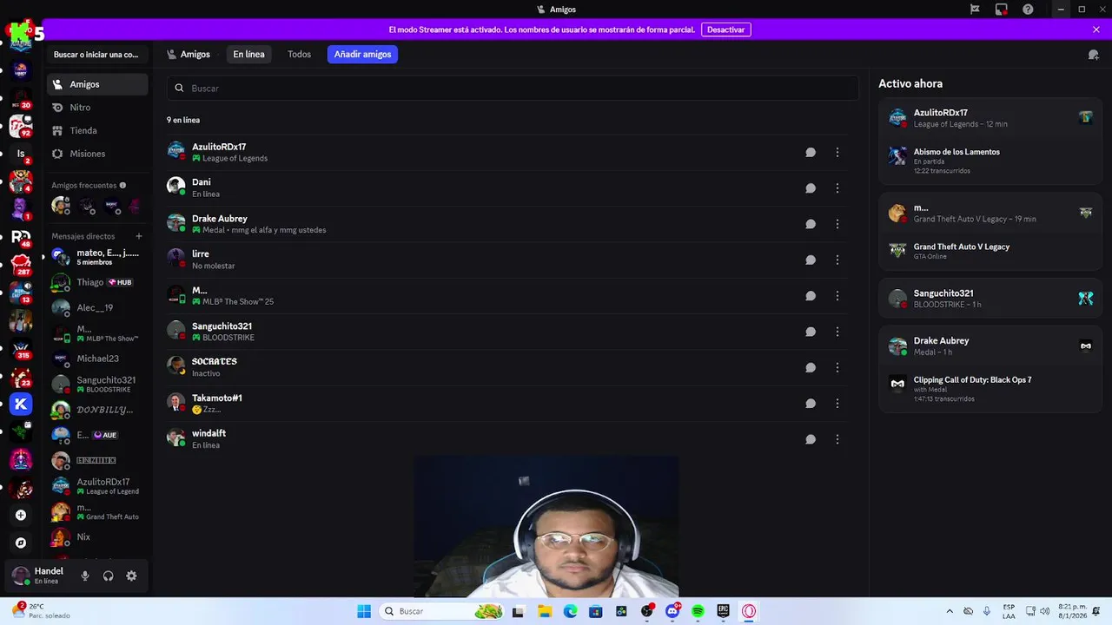Switch to the En línea tab
Image resolution: width=1112 pixels, height=625 pixels.
(248, 54)
